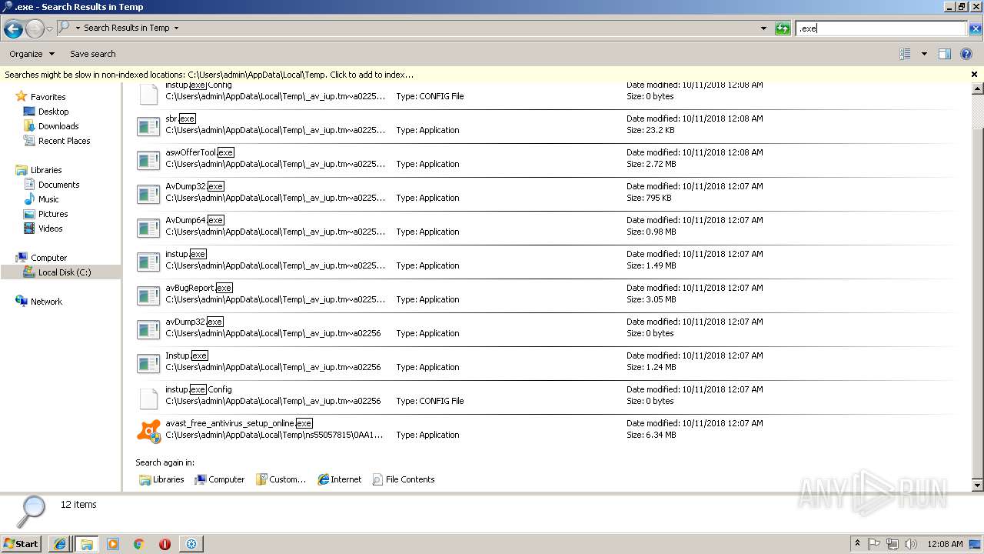Select the avDump32.exe 0 bytes icon
Viewport: 984px width, 554px height.
pyautogui.click(x=148, y=329)
